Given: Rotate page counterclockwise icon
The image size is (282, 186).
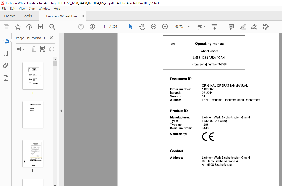Looking at the screenshot, I should pyautogui.click(x=52, y=49).
